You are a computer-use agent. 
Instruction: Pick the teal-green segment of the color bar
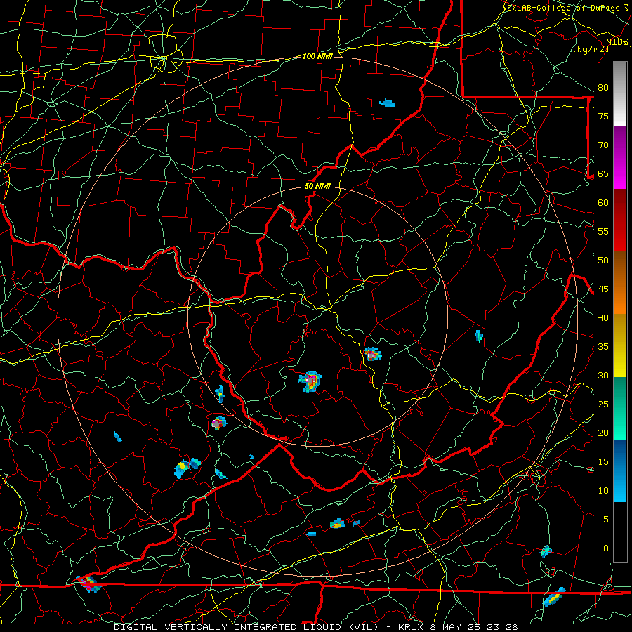click(x=620, y=408)
